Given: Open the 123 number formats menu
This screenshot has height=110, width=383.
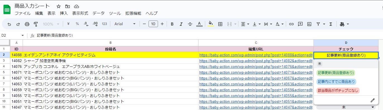Looking at the screenshot, I should click(x=104, y=24).
